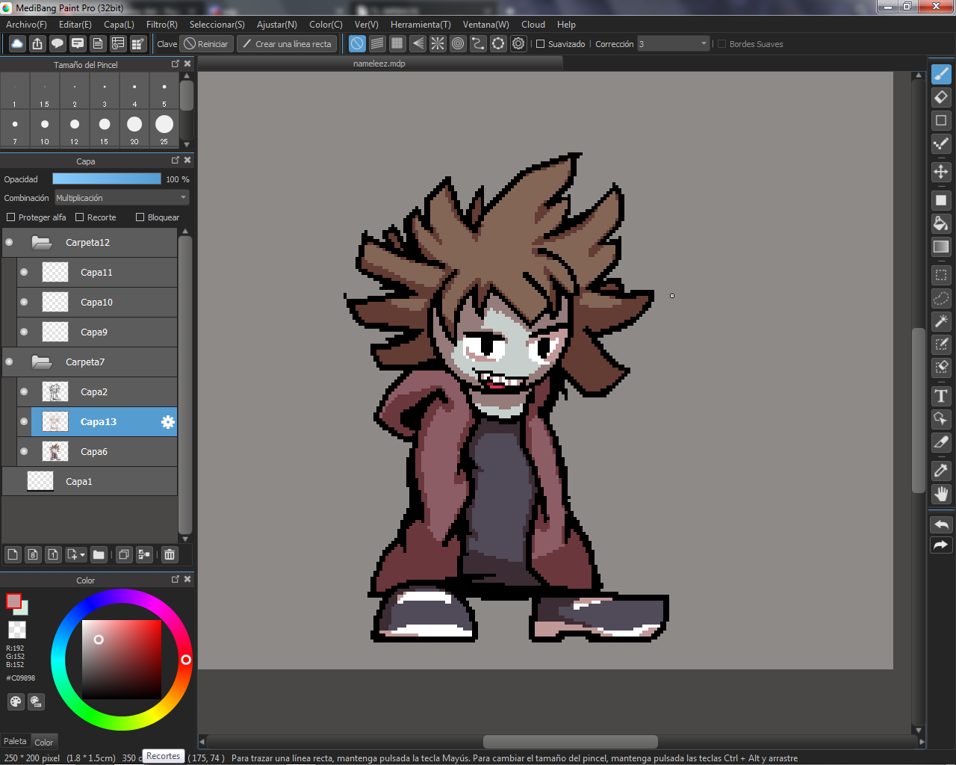Viewport: 956px width, 765px height.
Task: Click the foreground color swatch
Action: click(13, 601)
